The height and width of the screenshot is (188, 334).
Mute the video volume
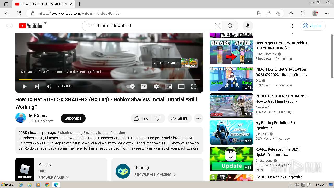click(49, 86)
